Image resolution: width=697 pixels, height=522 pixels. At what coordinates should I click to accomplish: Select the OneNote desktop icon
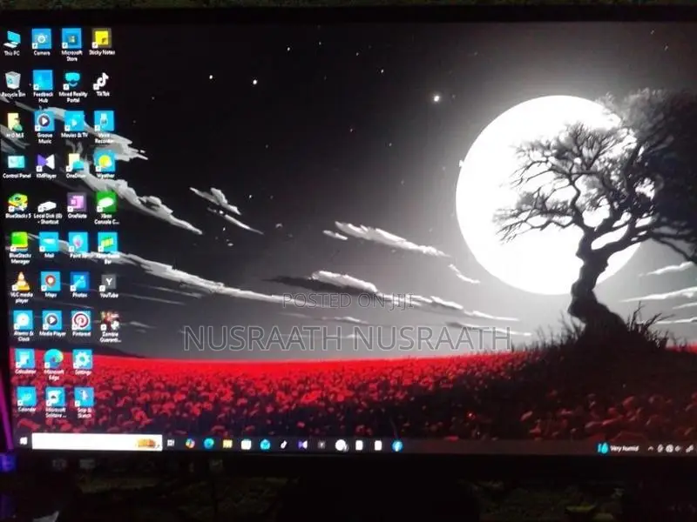(77, 206)
